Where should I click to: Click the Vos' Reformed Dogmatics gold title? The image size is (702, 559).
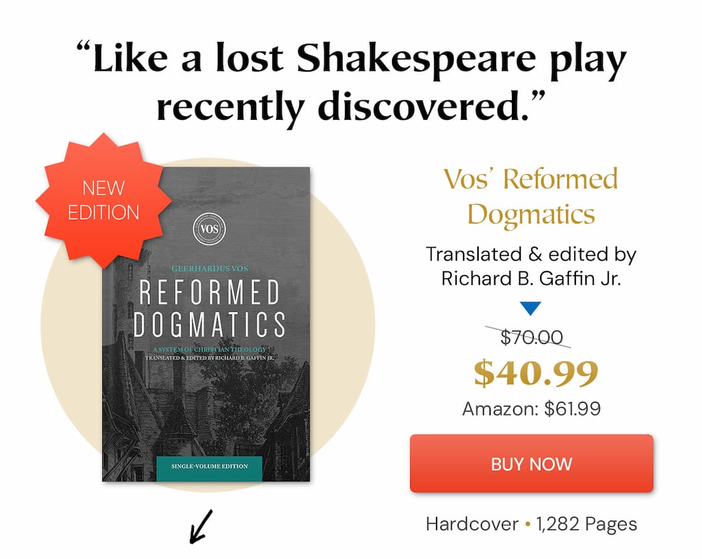pyautogui.click(x=531, y=196)
